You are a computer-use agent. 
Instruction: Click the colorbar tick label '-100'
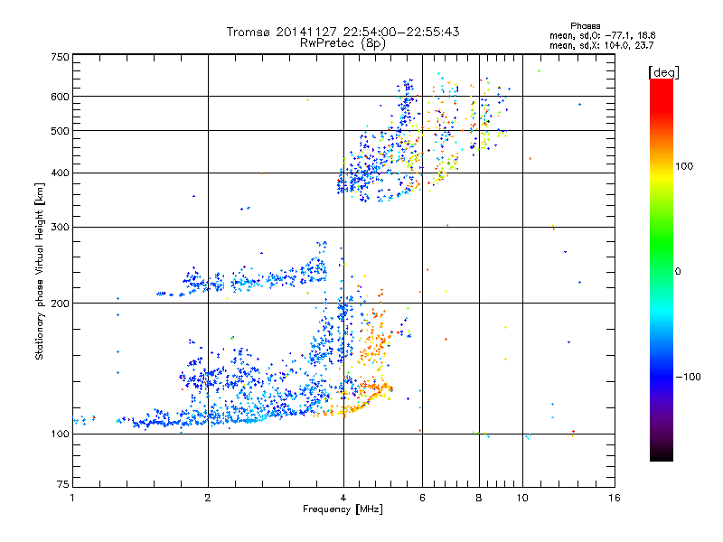point(688,377)
